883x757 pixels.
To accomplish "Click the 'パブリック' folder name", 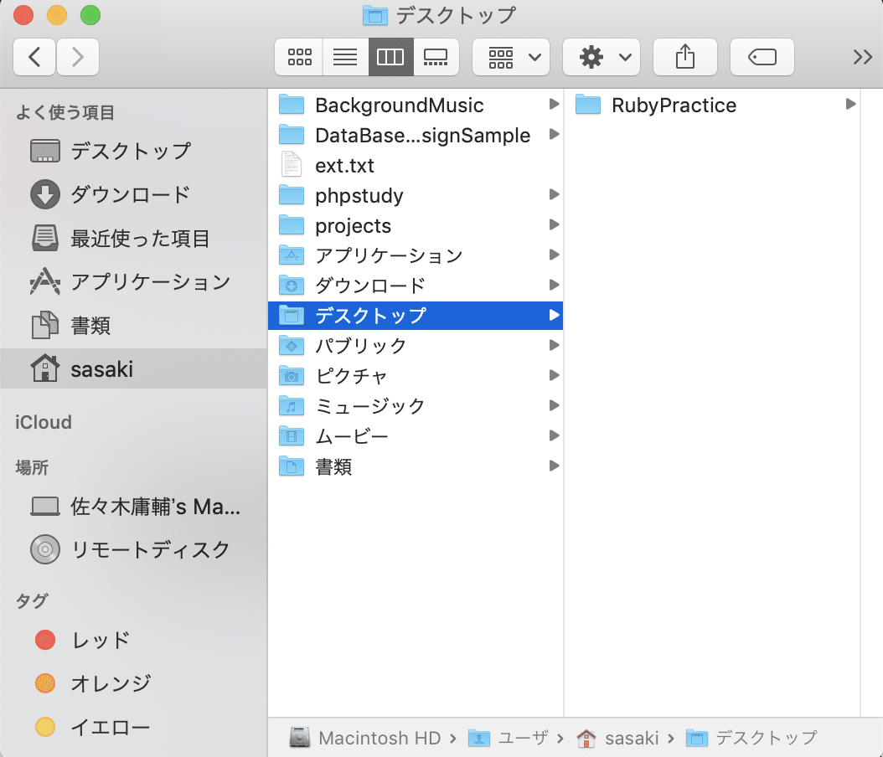I will click(x=361, y=346).
